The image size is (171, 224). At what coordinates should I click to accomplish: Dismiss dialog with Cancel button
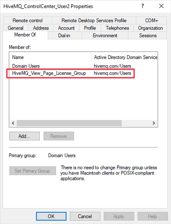pyautogui.click(x=85, y=216)
